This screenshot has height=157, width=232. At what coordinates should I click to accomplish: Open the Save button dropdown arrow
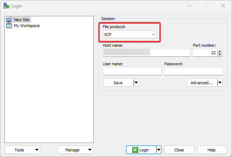(x=136, y=83)
